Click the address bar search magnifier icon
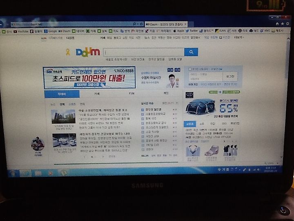 [x=134, y=24]
